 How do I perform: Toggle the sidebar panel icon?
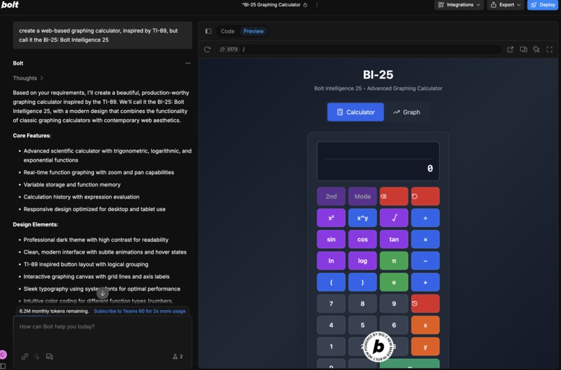click(208, 31)
